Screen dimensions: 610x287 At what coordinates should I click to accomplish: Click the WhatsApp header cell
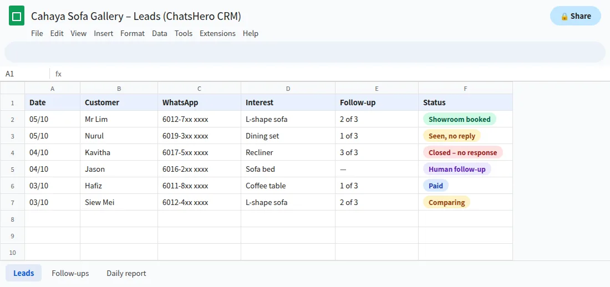pyautogui.click(x=199, y=102)
